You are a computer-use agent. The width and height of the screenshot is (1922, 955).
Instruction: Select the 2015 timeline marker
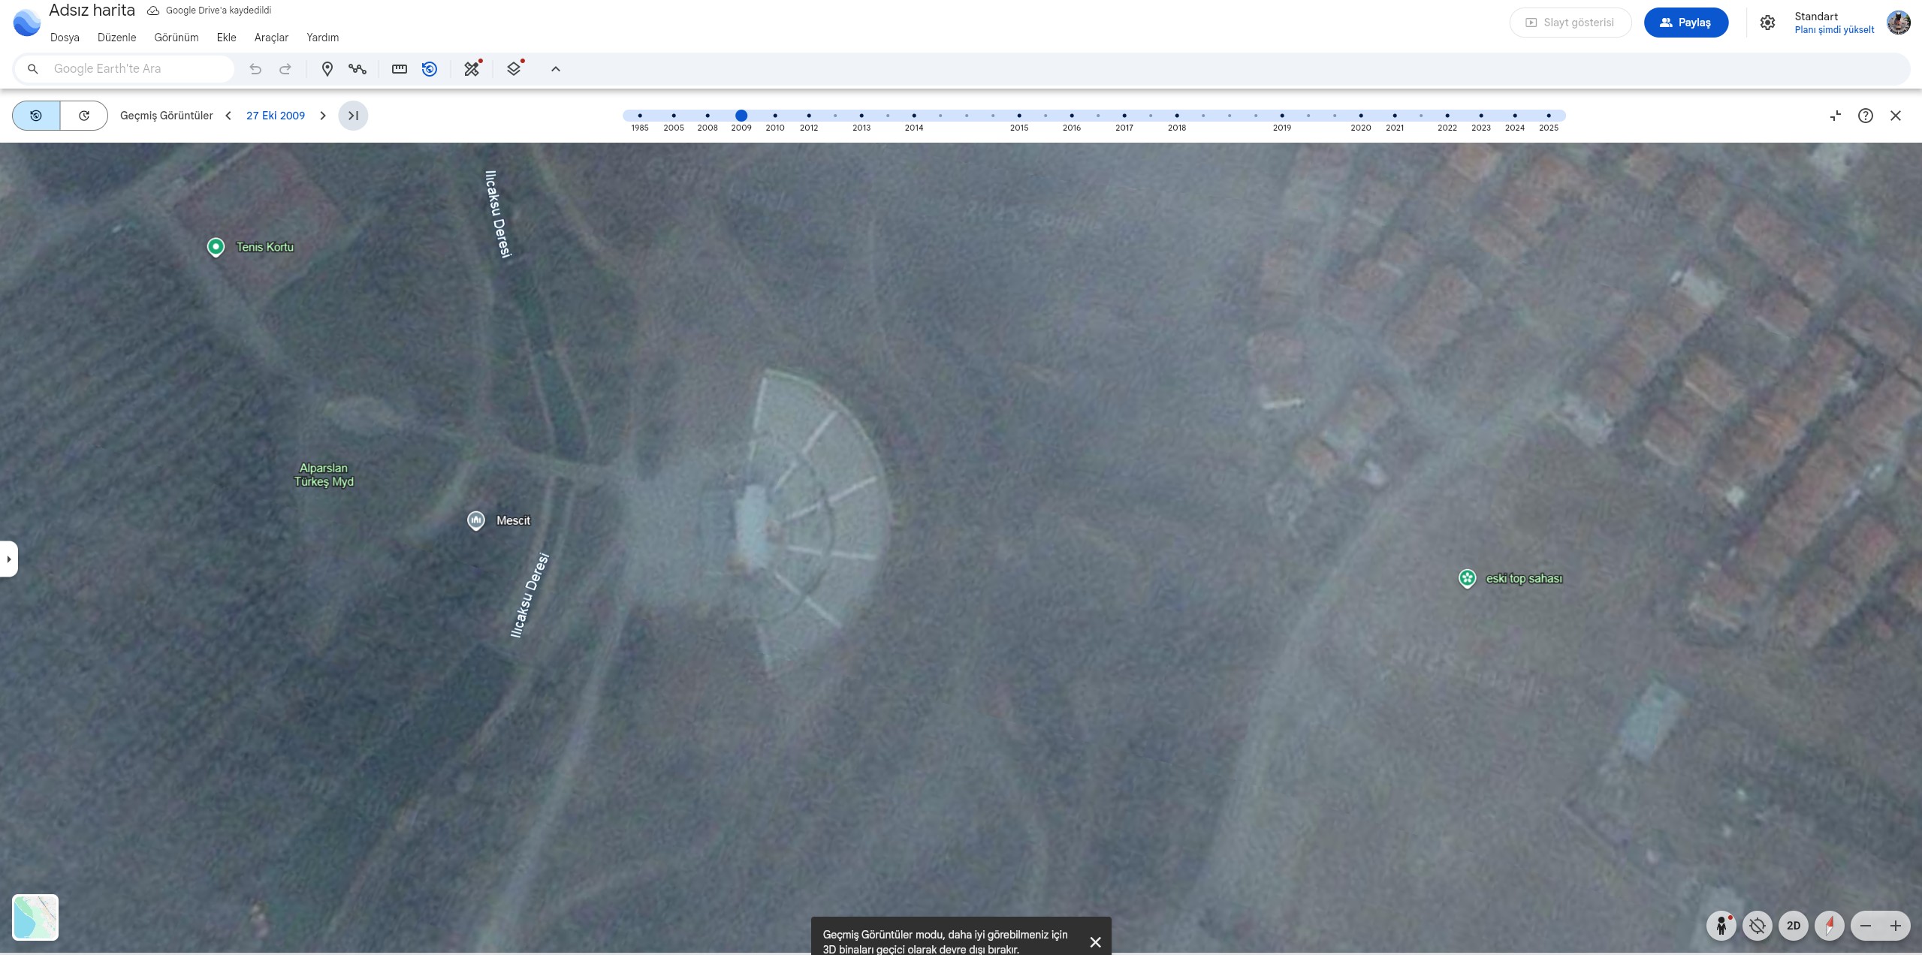click(x=1019, y=116)
